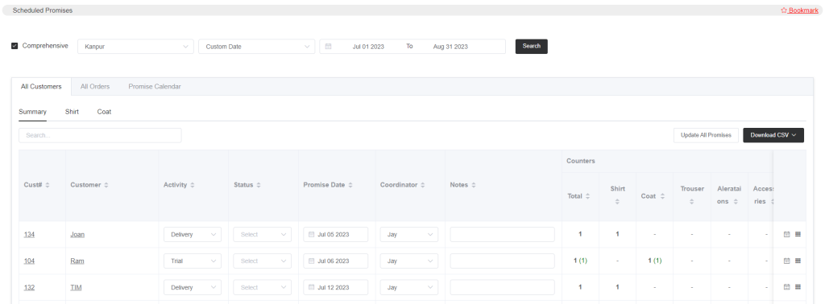Open the Kanpur location dropdown

pos(135,46)
